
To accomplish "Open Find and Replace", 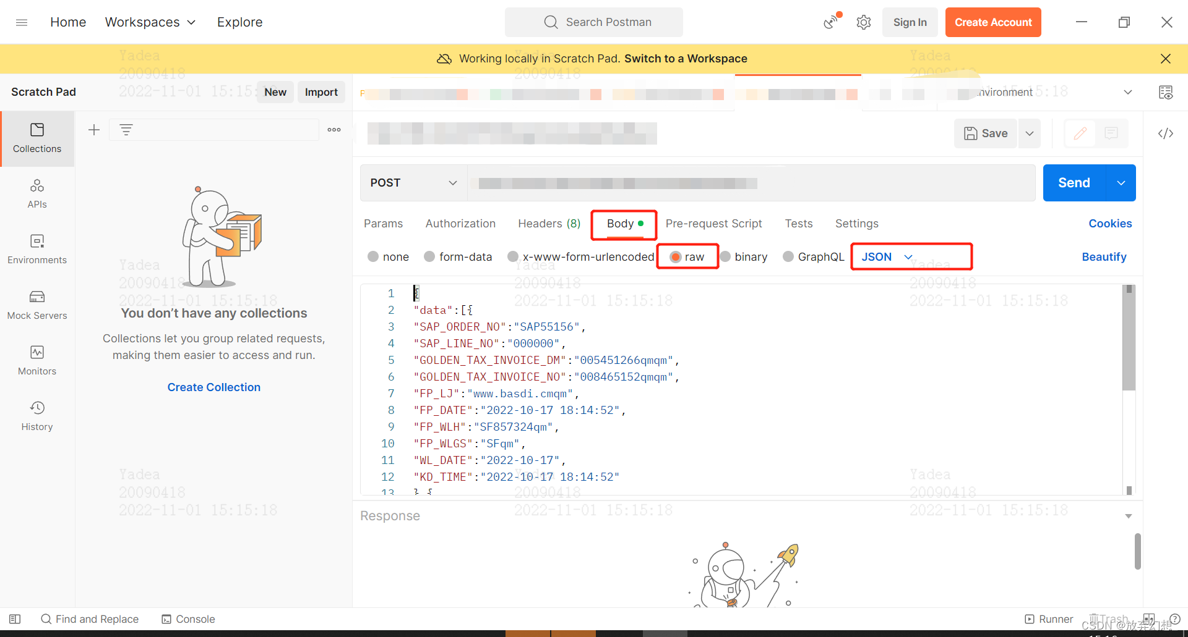I will (90, 619).
